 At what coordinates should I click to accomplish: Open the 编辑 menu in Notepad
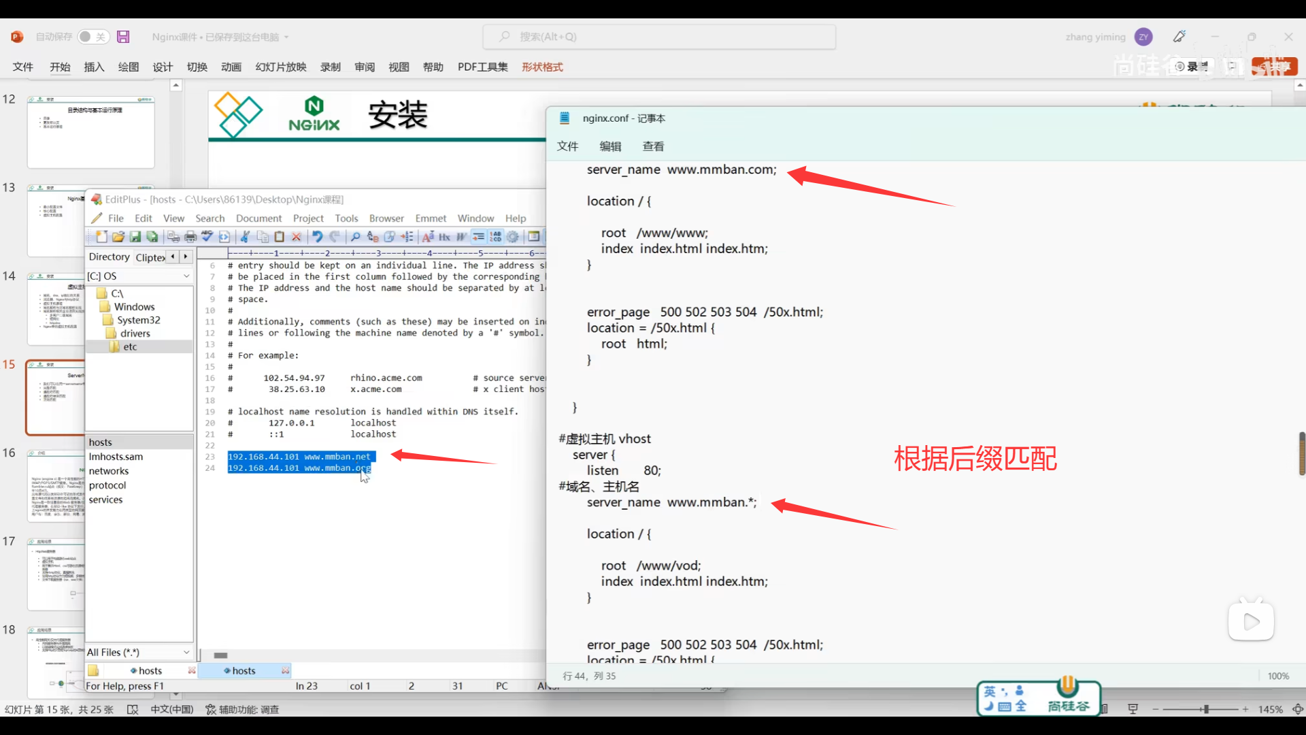point(610,146)
